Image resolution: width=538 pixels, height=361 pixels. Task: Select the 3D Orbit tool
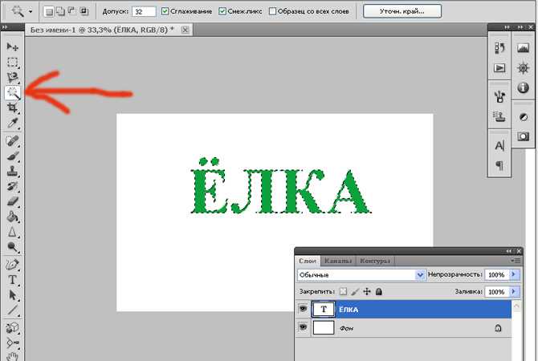coord(12,343)
